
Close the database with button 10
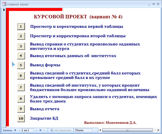(21, 118)
